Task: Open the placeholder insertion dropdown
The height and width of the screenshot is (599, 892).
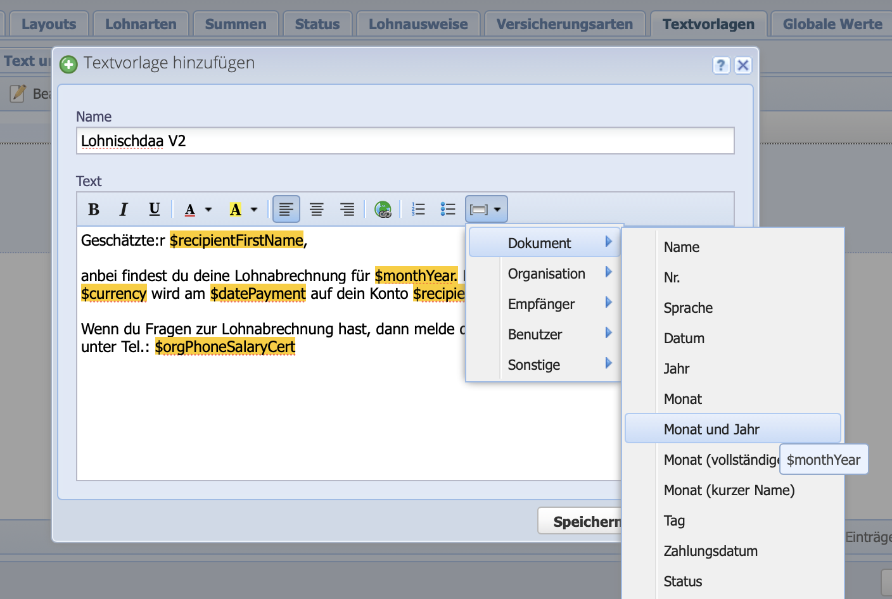Action: (486, 209)
